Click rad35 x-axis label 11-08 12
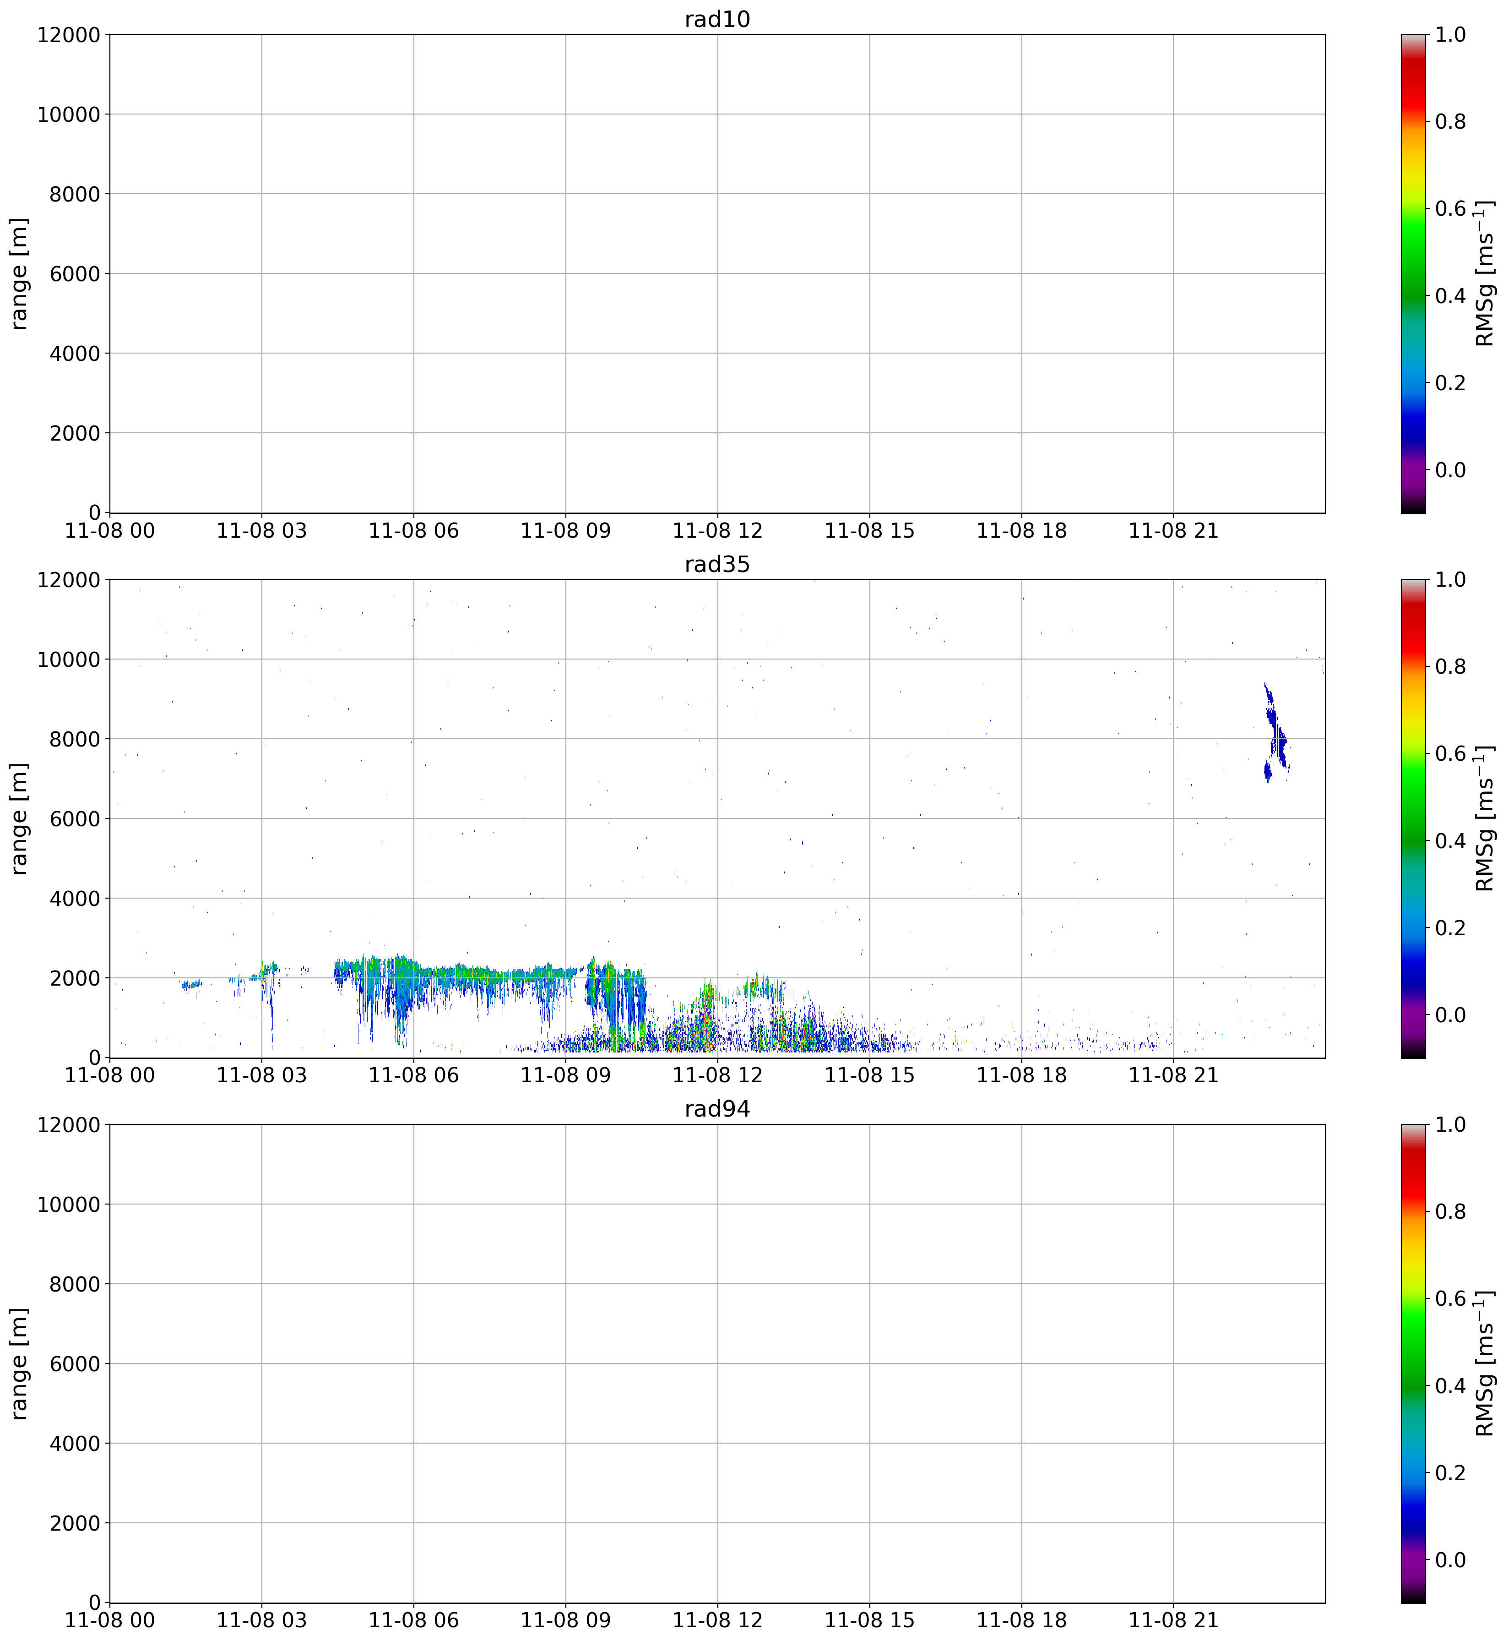The image size is (1508, 1641). coord(717,1075)
